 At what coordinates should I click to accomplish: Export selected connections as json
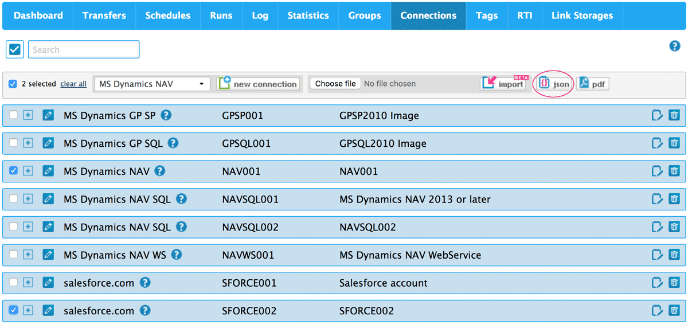click(554, 84)
